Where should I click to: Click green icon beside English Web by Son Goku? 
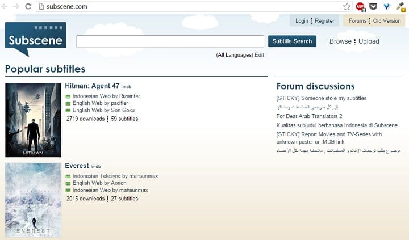[x=68, y=111]
